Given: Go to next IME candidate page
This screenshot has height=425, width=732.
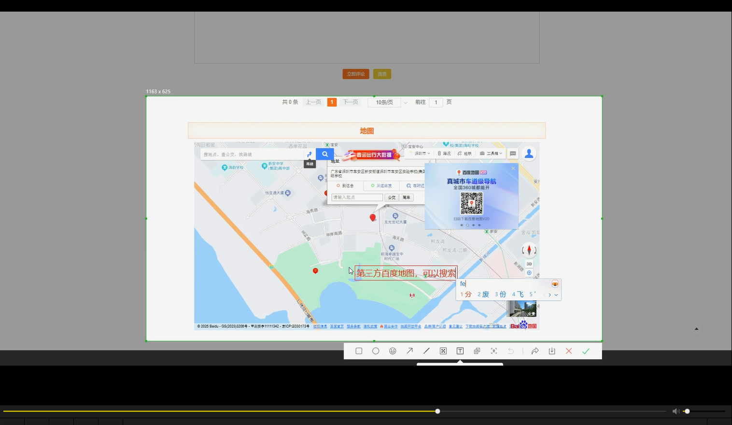Looking at the screenshot, I should tap(550, 295).
